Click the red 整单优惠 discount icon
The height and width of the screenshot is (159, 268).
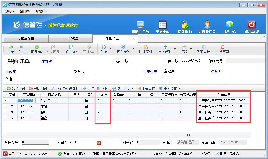click(x=99, y=143)
